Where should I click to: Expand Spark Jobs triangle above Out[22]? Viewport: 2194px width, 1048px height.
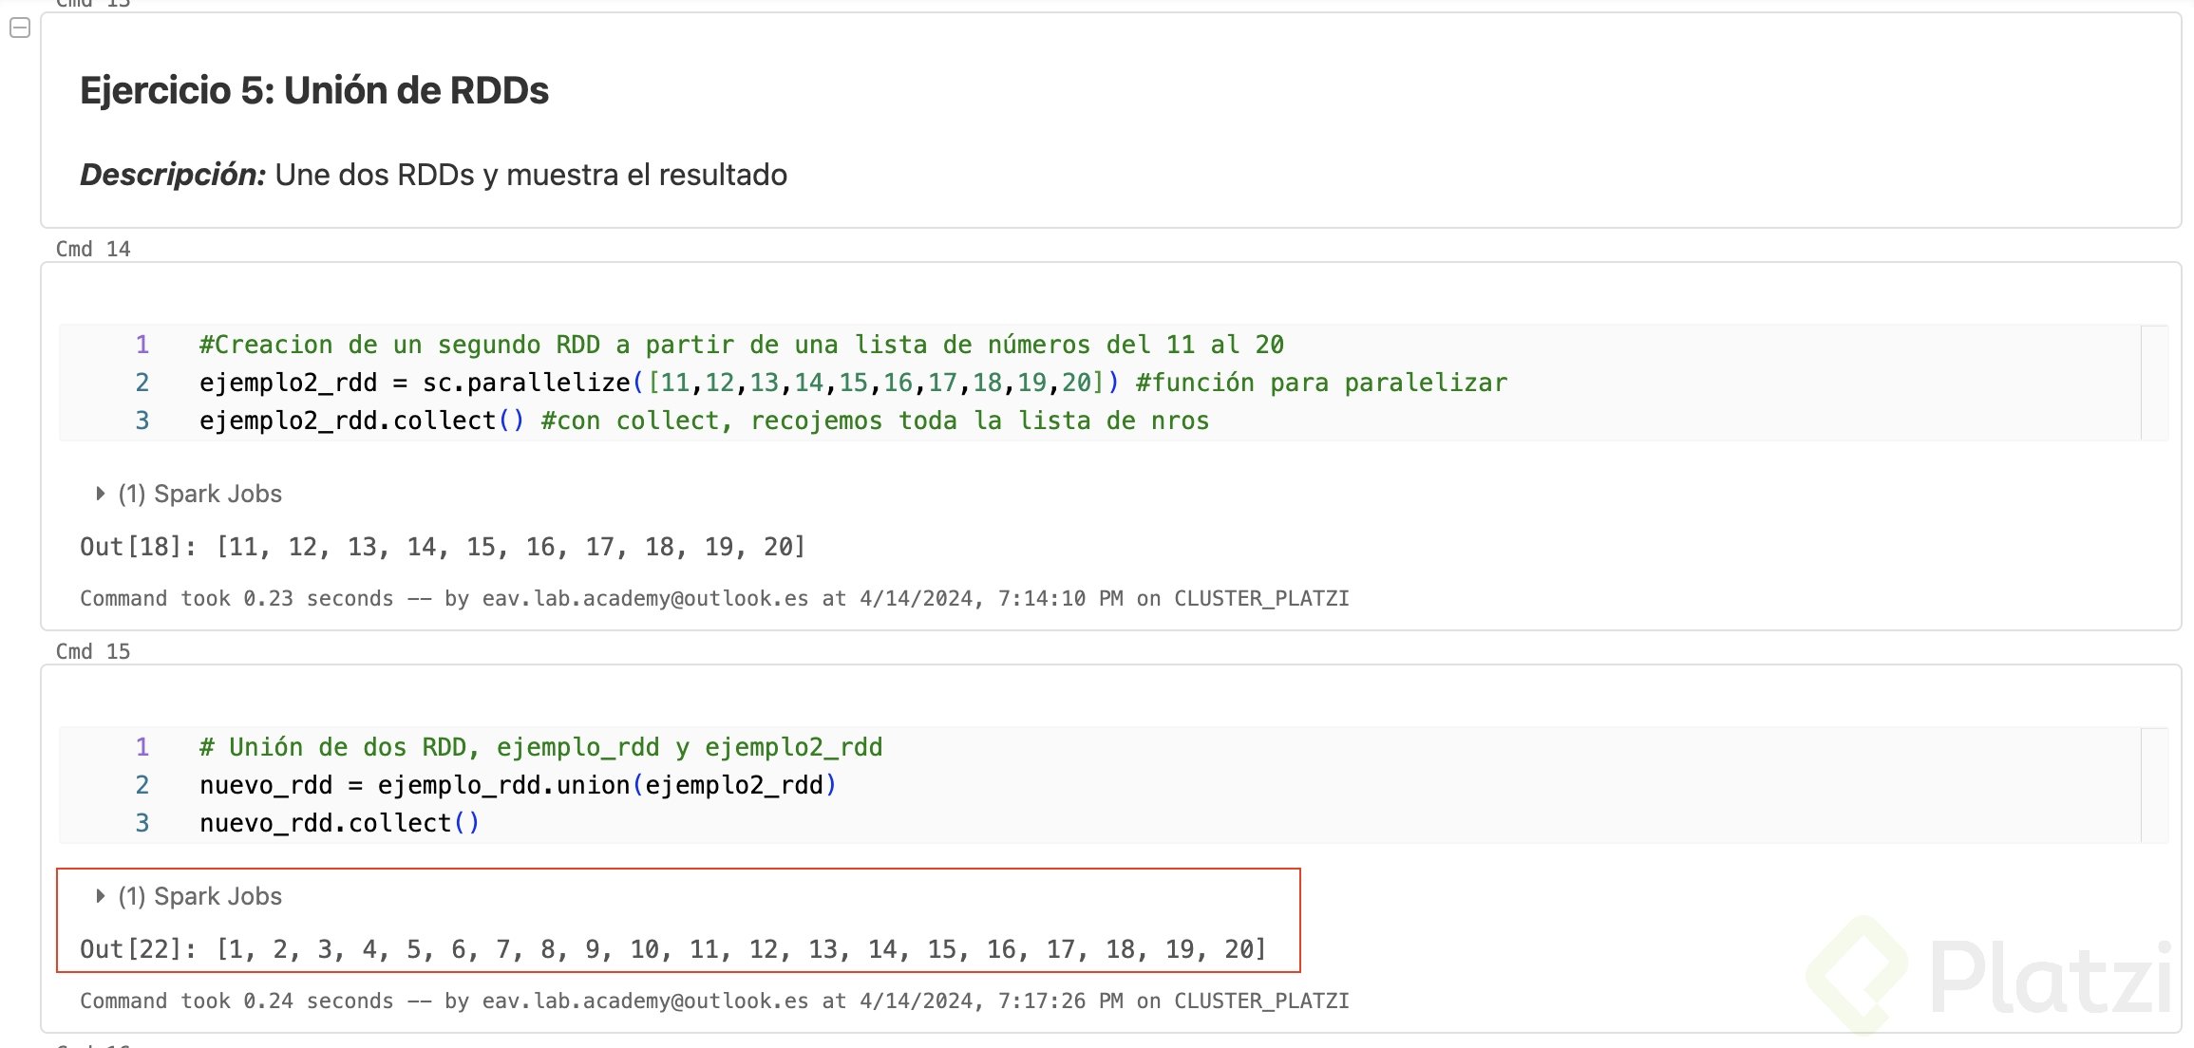(100, 896)
